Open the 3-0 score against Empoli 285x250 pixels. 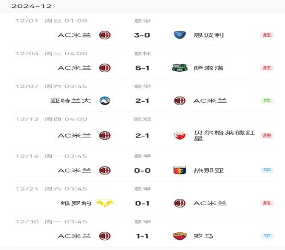[142, 35]
